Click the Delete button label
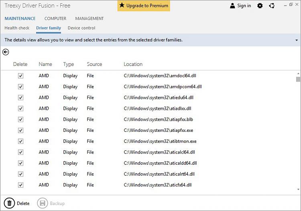The image size is (301, 211). coord(23,203)
